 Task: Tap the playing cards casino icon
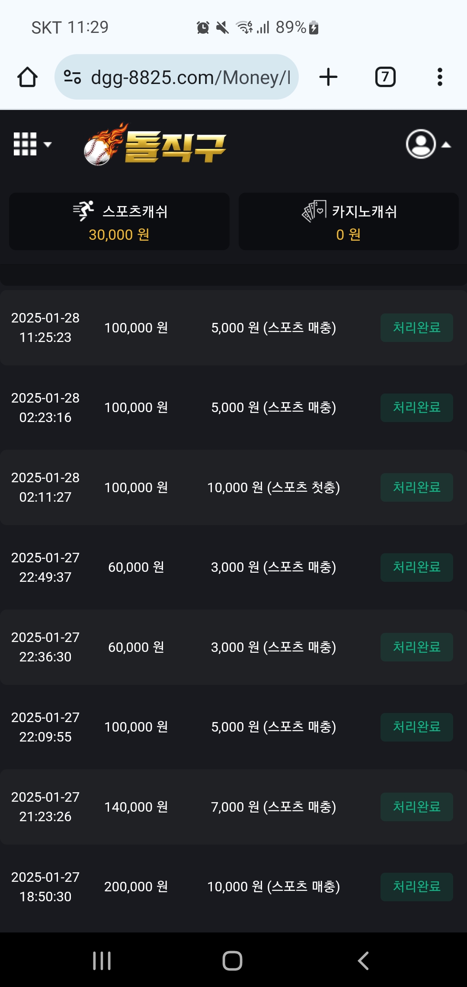[314, 211]
